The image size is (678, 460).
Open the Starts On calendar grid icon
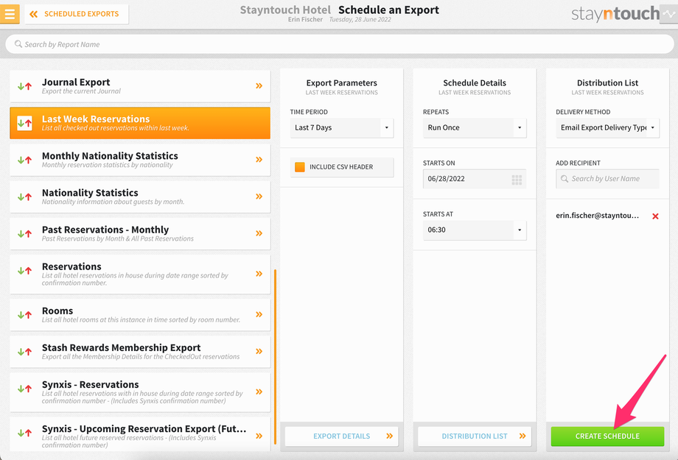pos(517,180)
